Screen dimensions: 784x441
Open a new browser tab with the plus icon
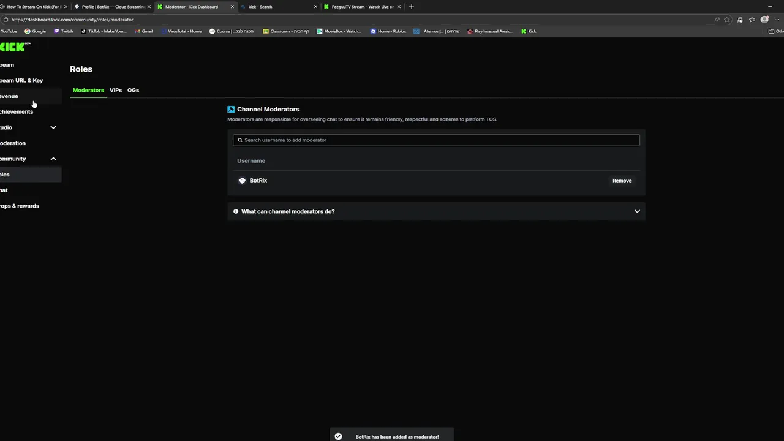click(x=411, y=7)
